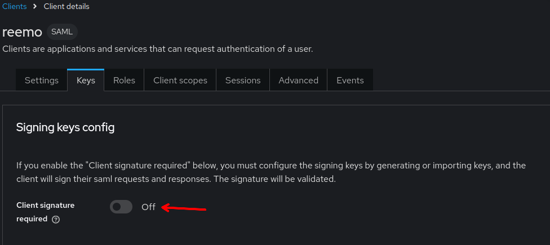This screenshot has width=550, height=245.
Task: Click the "Clients are applications" subtitle text
Action: pos(158,49)
